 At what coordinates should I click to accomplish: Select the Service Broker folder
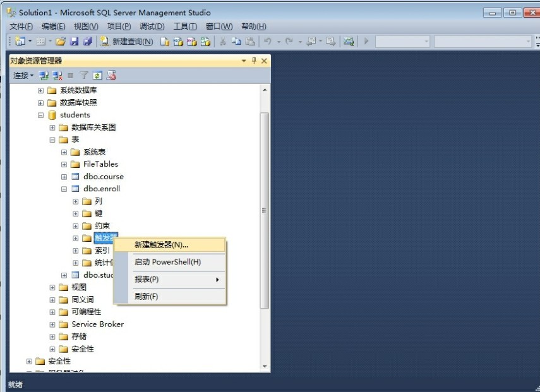(x=97, y=324)
